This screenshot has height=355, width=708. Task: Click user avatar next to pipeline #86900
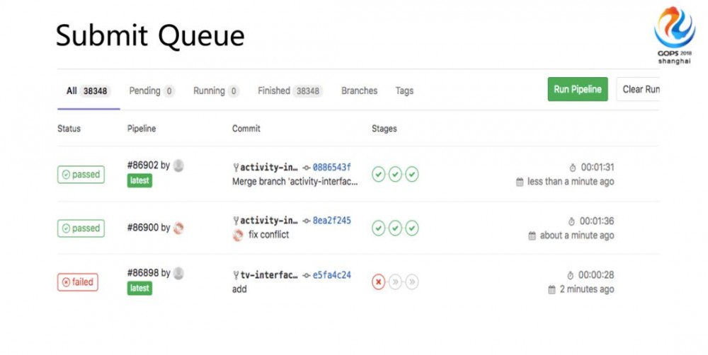pyautogui.click(x=178, y=228)
